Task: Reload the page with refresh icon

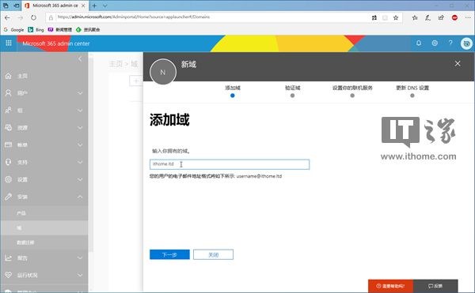Action: click(x=33, y=17)
